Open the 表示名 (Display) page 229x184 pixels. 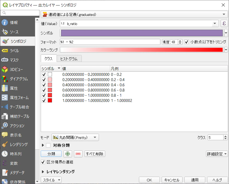tap(17, 135)
